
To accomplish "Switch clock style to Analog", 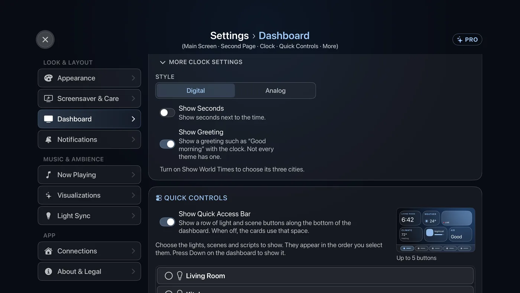I will point(275,90).
